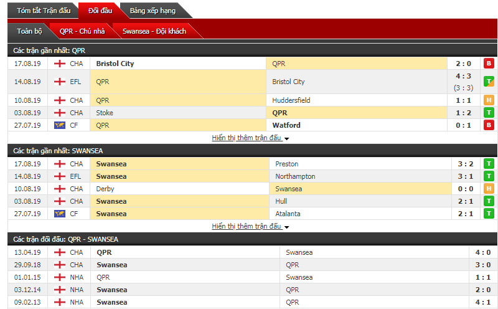Click the CF league label in QPR vs Watford row
Screen dimensions: 498x309
[73, 125]
